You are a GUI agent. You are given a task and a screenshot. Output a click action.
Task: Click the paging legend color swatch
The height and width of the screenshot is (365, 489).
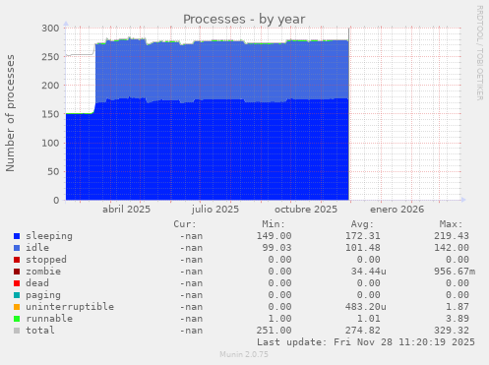coord(17,295)
